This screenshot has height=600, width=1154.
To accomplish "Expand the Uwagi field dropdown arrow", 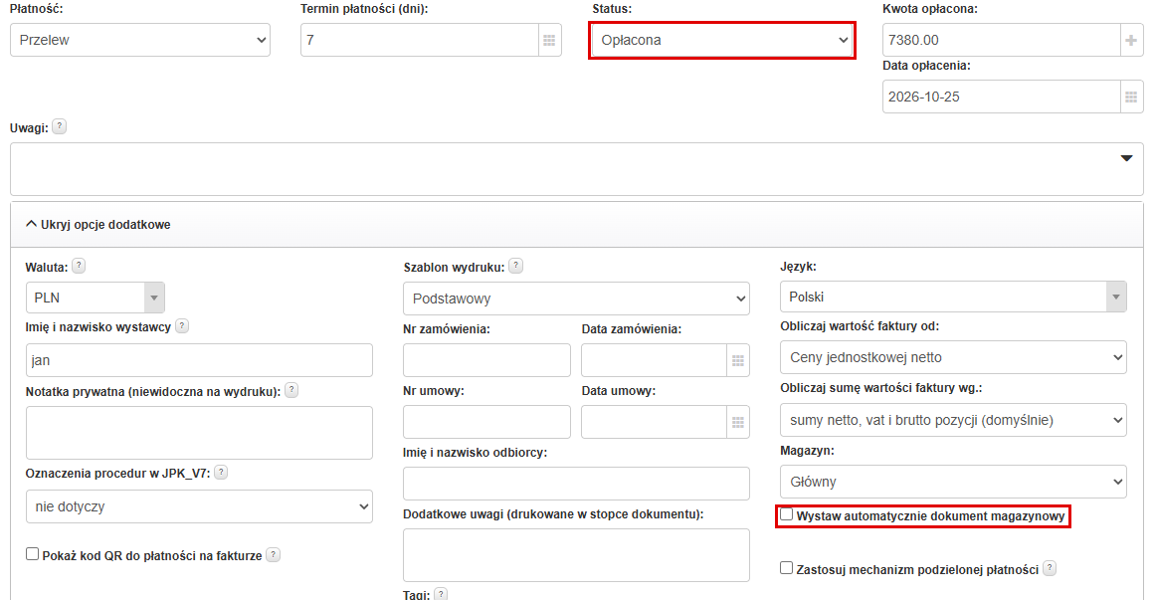I will [1126, 158].
